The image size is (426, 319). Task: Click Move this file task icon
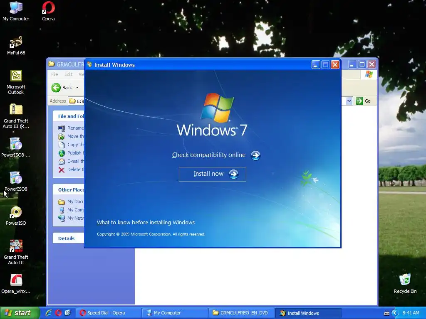(62, 136)
